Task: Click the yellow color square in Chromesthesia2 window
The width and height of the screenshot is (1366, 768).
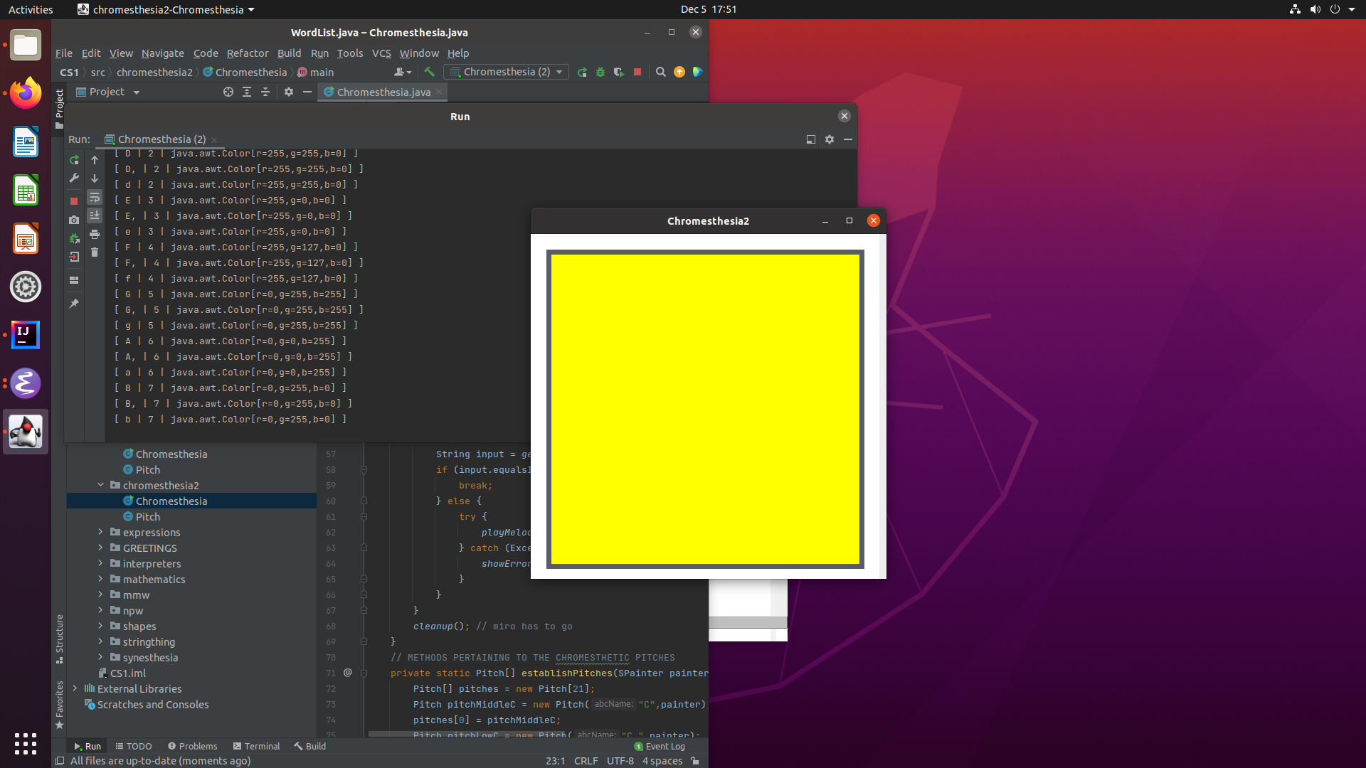Action: point(705,409)
